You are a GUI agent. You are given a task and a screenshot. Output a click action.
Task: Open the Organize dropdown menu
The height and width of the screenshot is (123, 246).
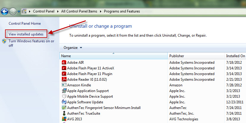(73, 48)
